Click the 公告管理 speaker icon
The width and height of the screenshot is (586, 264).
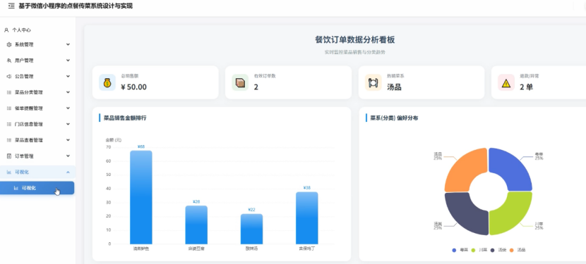9,77
